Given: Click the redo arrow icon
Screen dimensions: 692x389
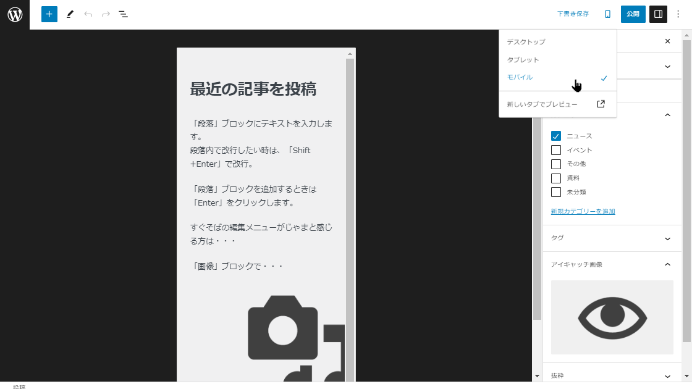Looking at the screenshot, I should pyautogui.click(x=106, y=14).
